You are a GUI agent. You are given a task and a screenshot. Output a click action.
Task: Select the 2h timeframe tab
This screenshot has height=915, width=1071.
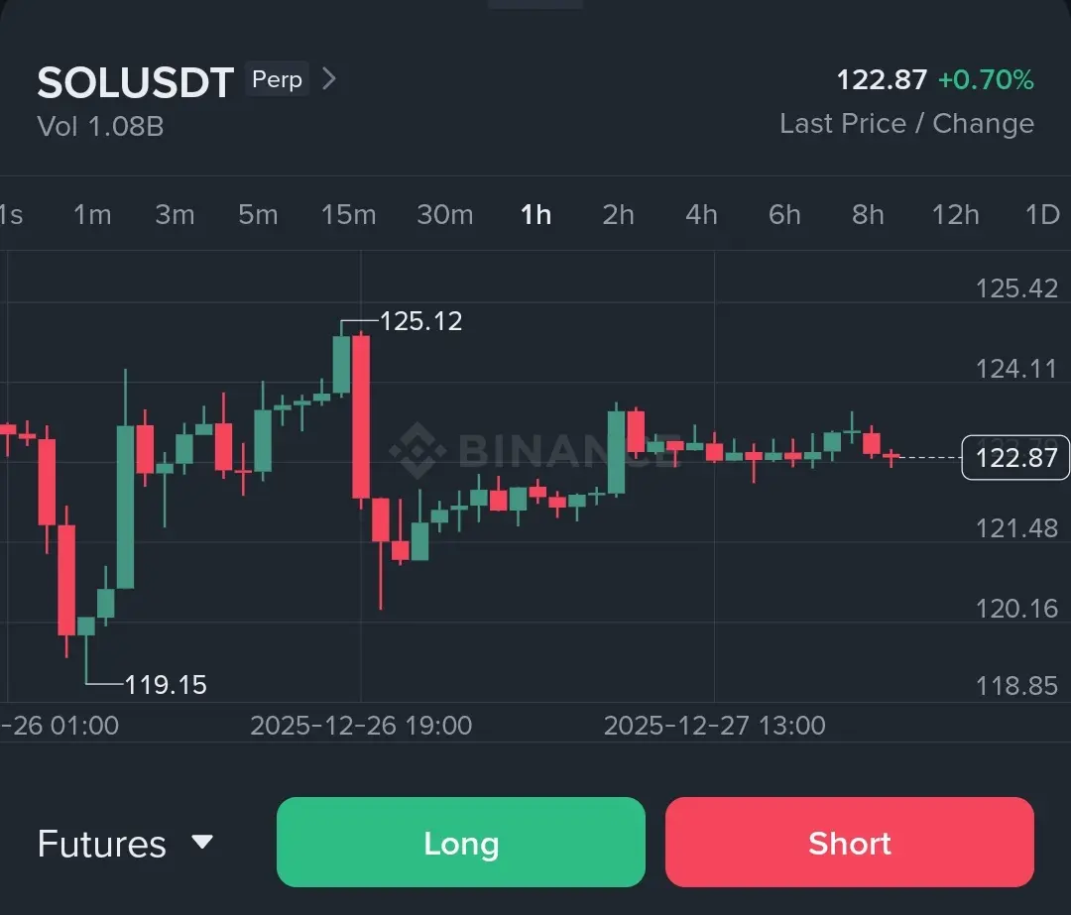[x=618, y=215]
